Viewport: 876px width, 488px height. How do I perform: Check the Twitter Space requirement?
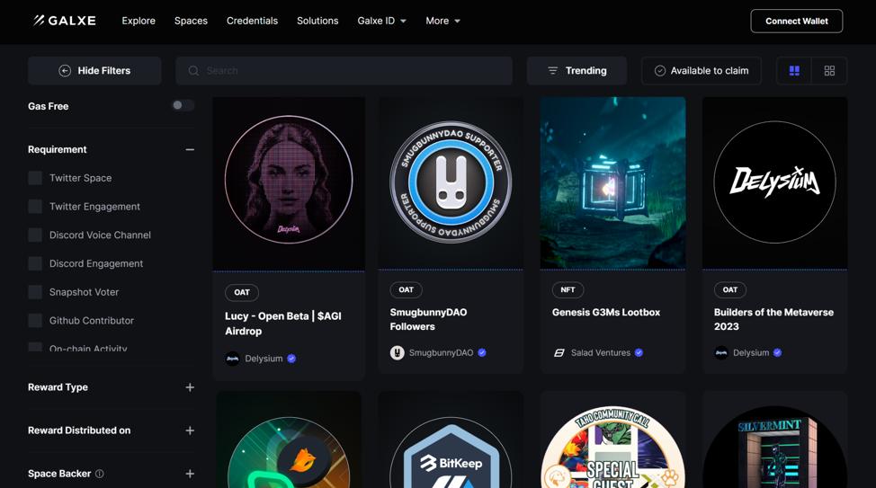pyautogui.click(x=35, y=178)
